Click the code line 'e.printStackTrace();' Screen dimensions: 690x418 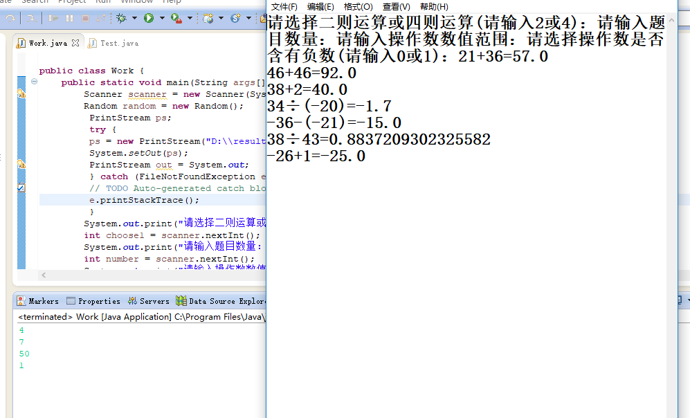tap(145, 200)
